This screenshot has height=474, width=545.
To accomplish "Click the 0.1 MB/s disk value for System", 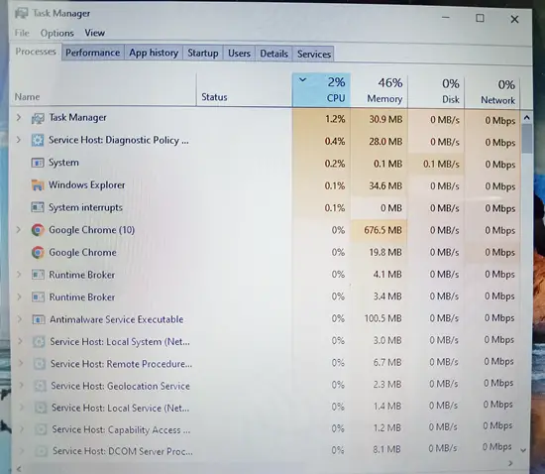I will click(441, 164).
